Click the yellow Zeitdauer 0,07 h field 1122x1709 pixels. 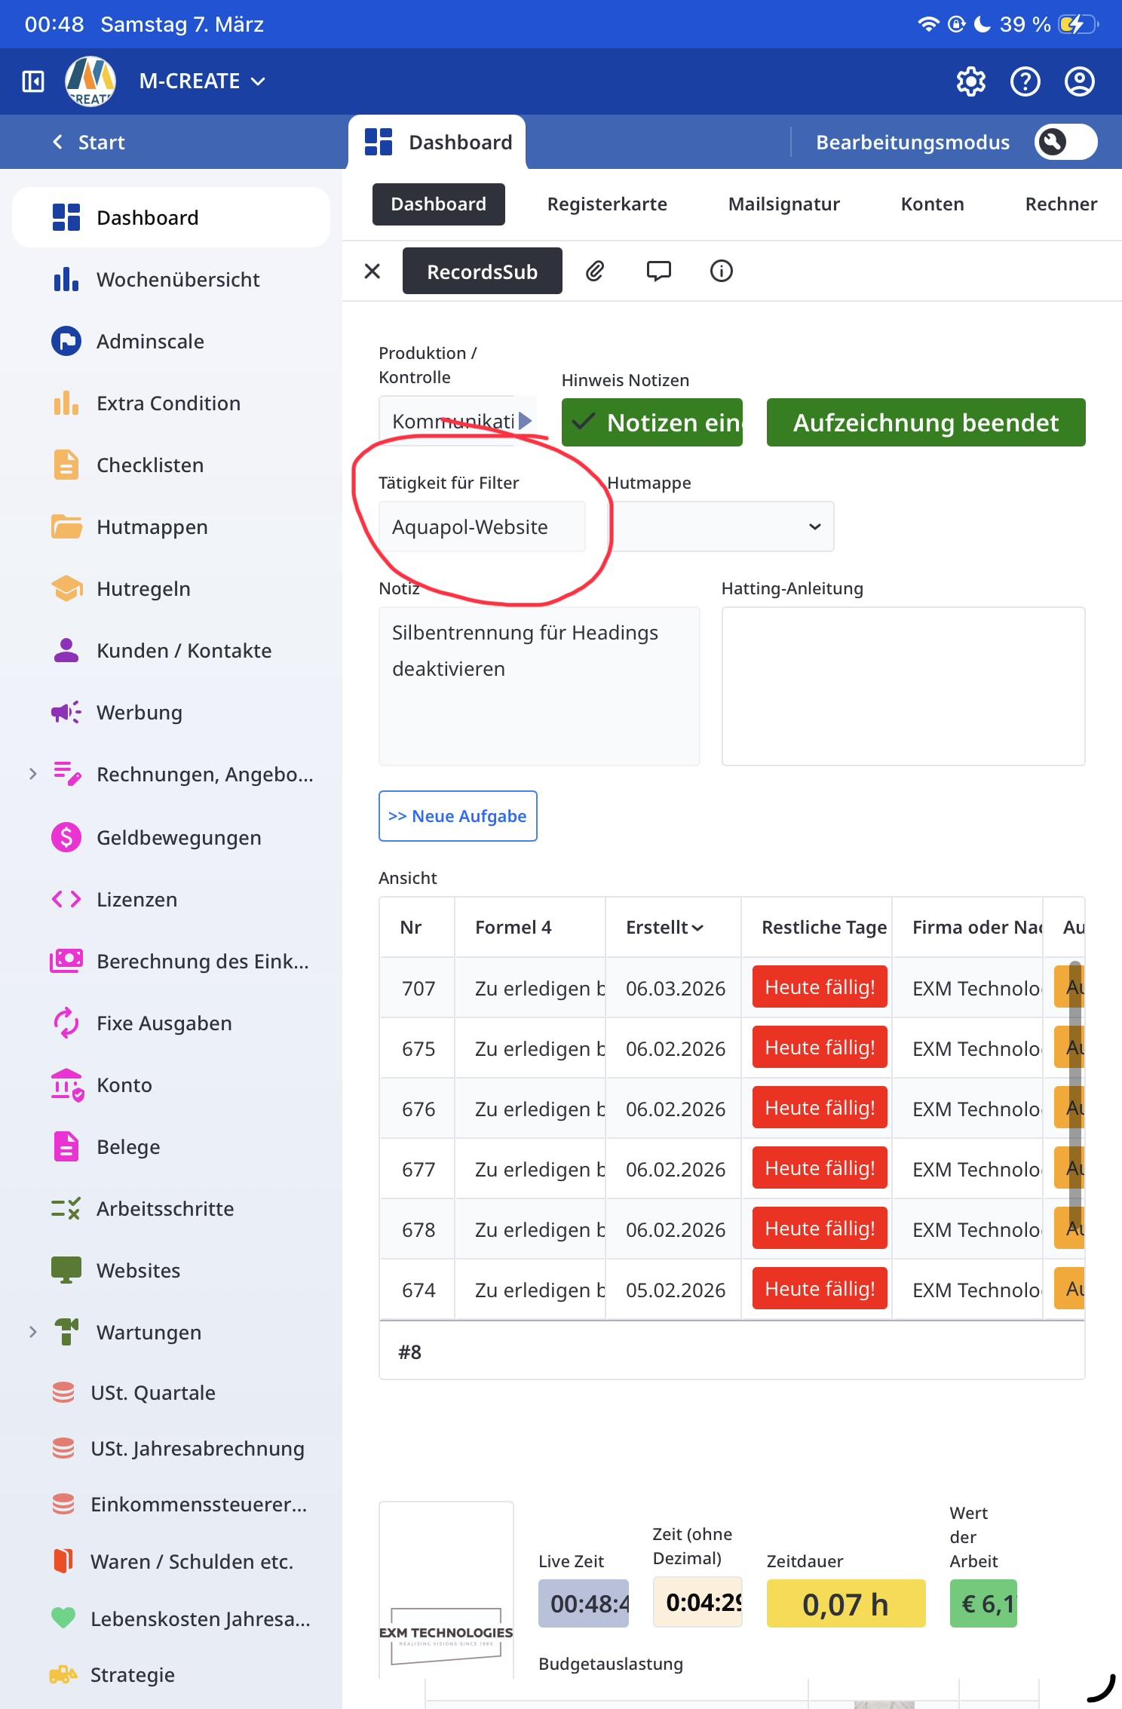[x=845, y=1603]
